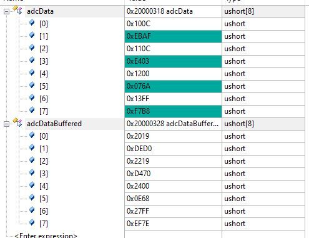Collapse the adcData array node
Image resolution: width=309 pixels, height=238 pixels.
(6, 11)
